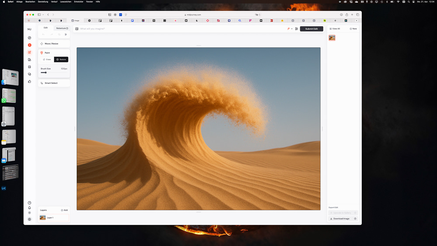Click the clear-all icon in Edit panel
This screenshot has width=437, height=246.
click(x=66, y=35)
